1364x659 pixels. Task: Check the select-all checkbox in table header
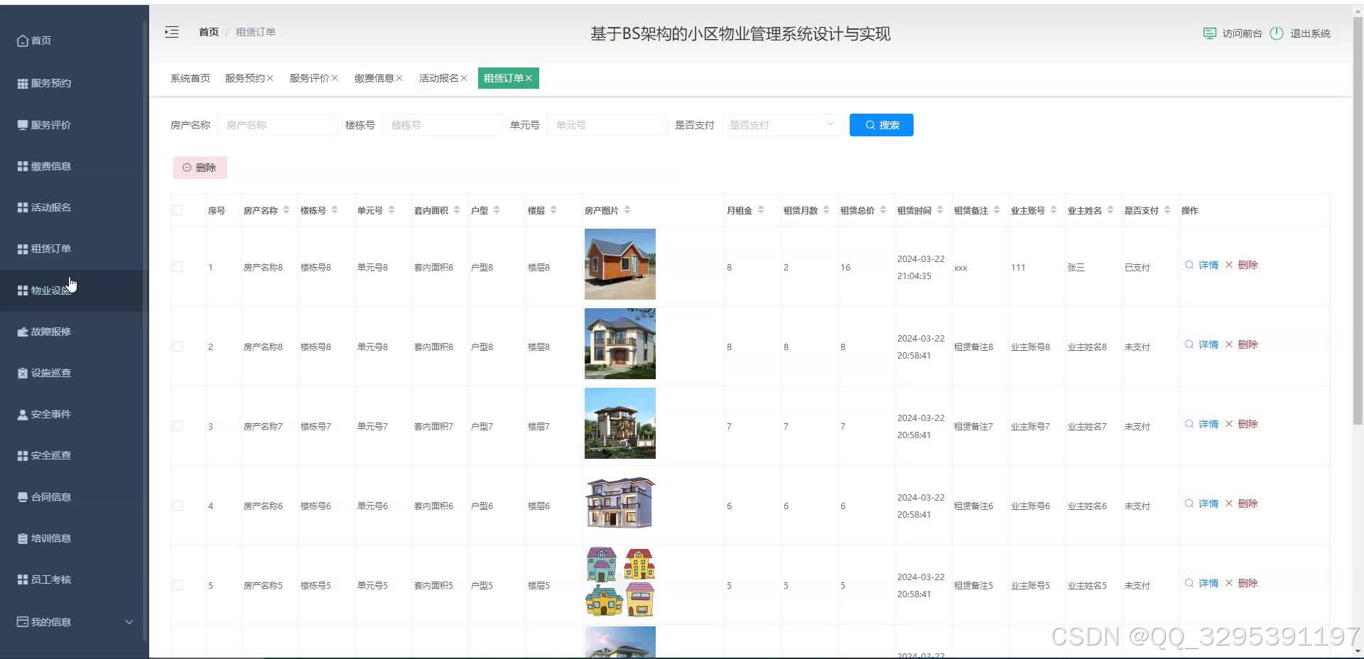pyautogui.click(x=178, y=209)
